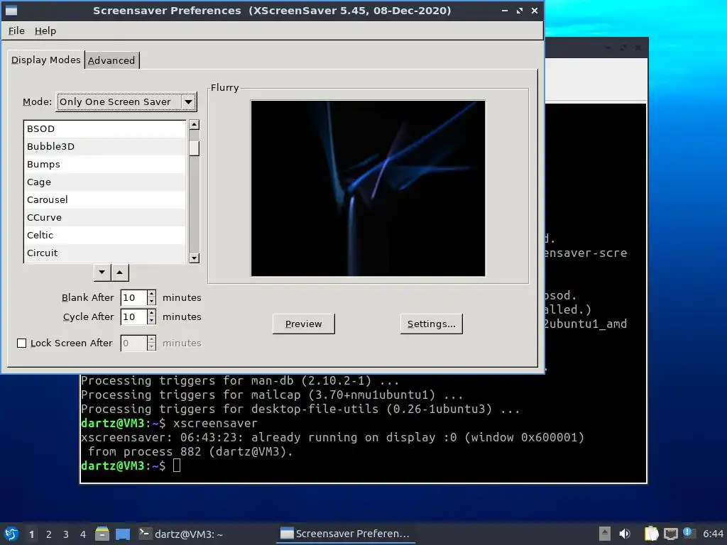The height and width of the screenshot is (545, 727).
Task: Switch to workspace 1
Action: tap(31, 534)
